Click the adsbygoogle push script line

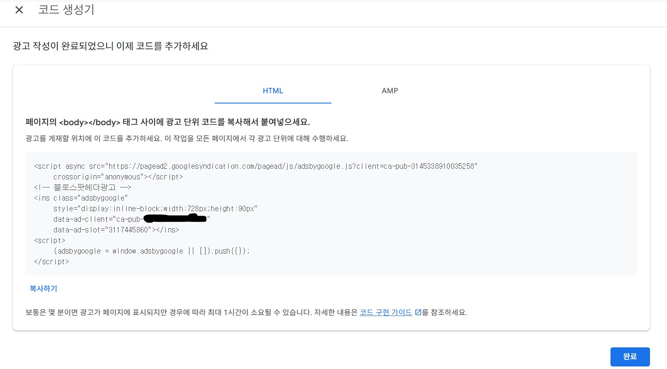152,251
